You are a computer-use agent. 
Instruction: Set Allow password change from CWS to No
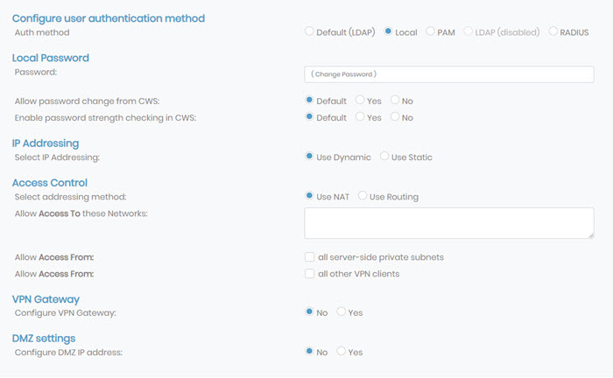coord(395,100)
